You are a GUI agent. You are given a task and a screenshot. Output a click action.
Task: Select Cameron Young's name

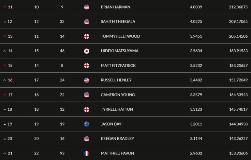coord(118,95)
